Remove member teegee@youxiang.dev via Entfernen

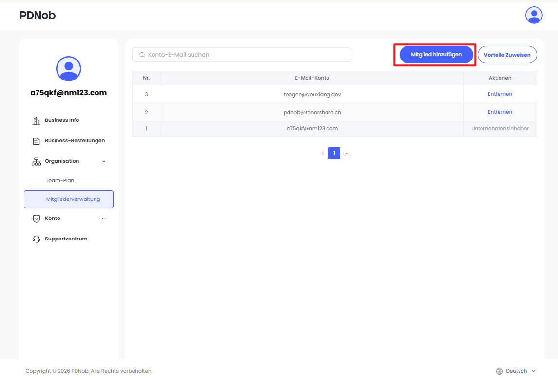click(x=500, y=94)
